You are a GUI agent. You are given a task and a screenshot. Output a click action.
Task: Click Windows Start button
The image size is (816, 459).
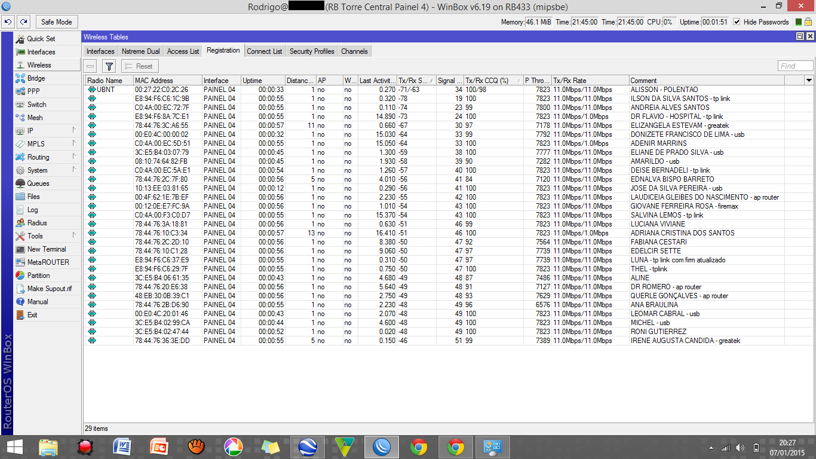pos(14,446)
